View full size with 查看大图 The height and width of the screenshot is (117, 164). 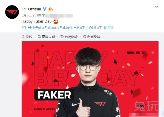coord(46,37)
